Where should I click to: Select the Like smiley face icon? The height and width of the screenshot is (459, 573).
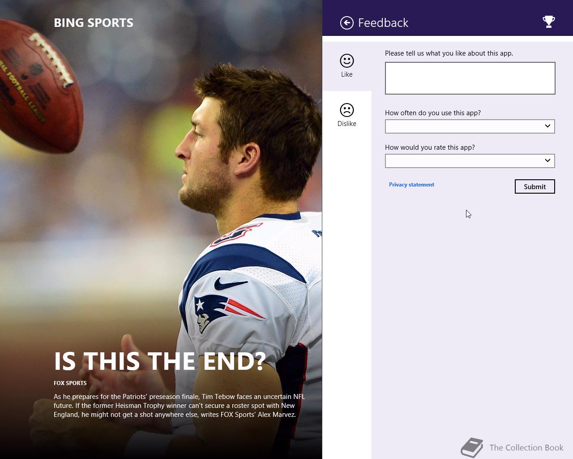pos(346,61)
